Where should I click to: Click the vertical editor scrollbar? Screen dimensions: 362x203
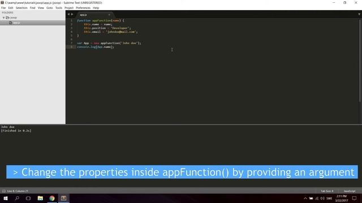point(360,61)
